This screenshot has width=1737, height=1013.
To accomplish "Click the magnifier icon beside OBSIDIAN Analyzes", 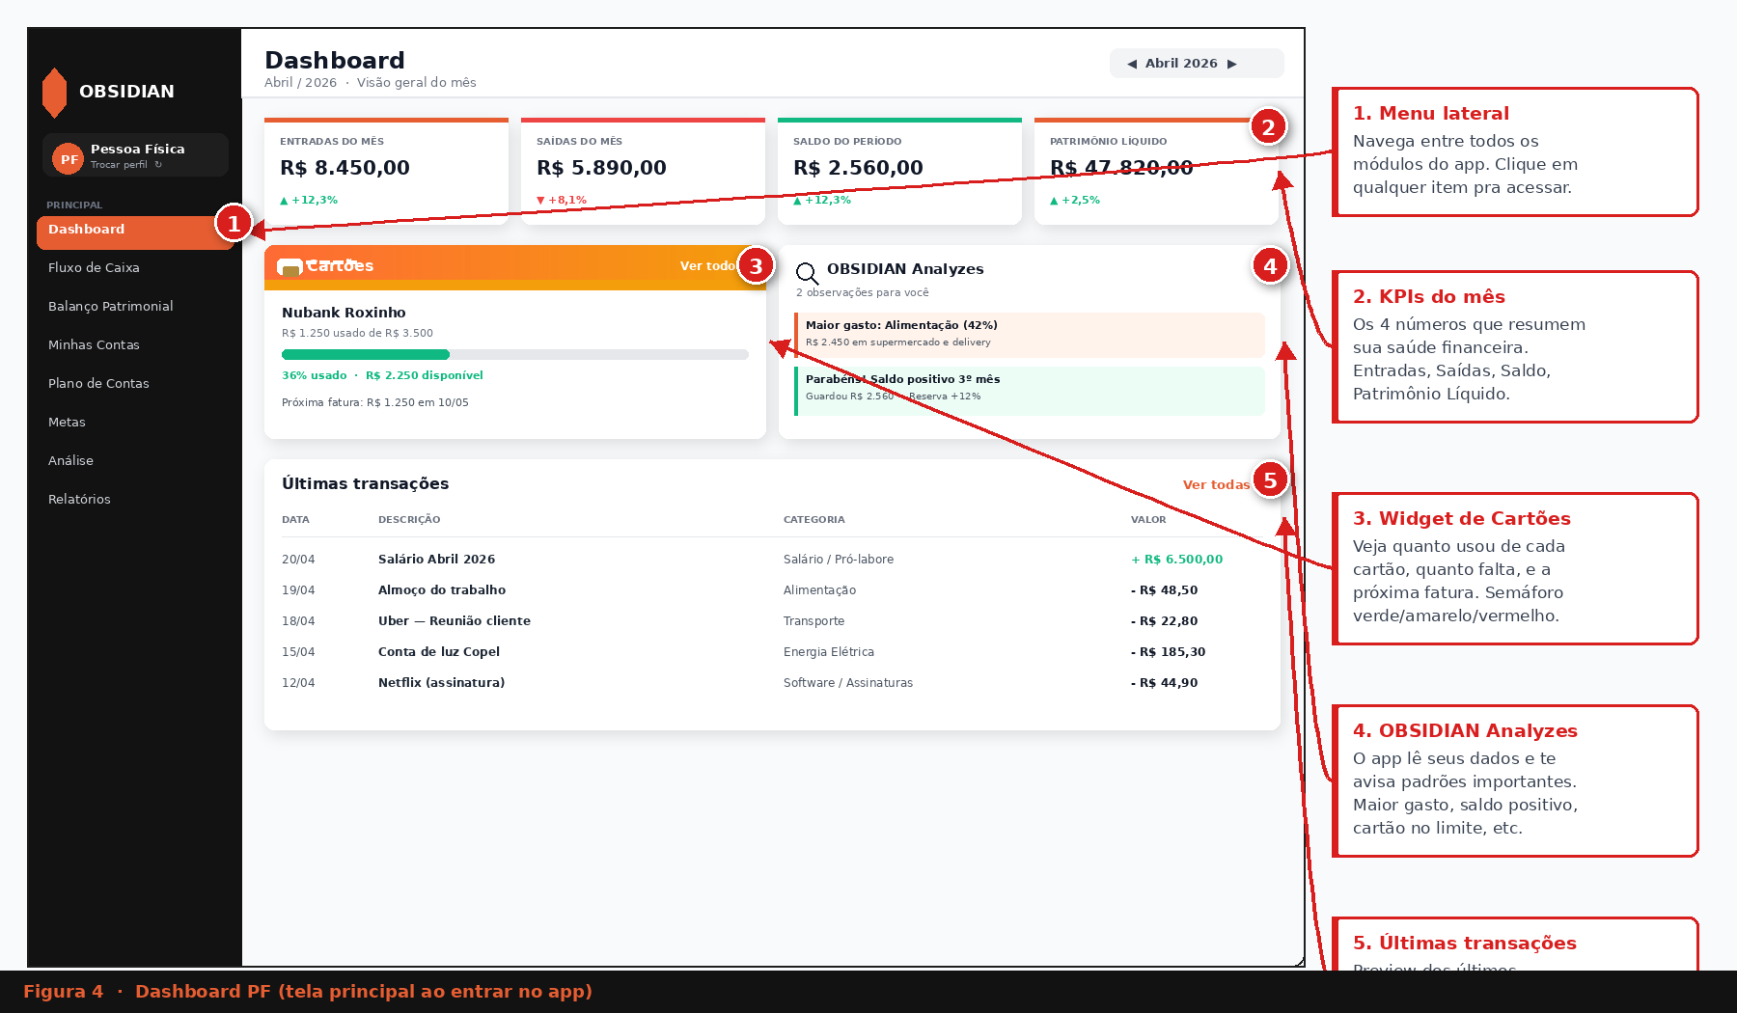I will (x=808, y=274).
